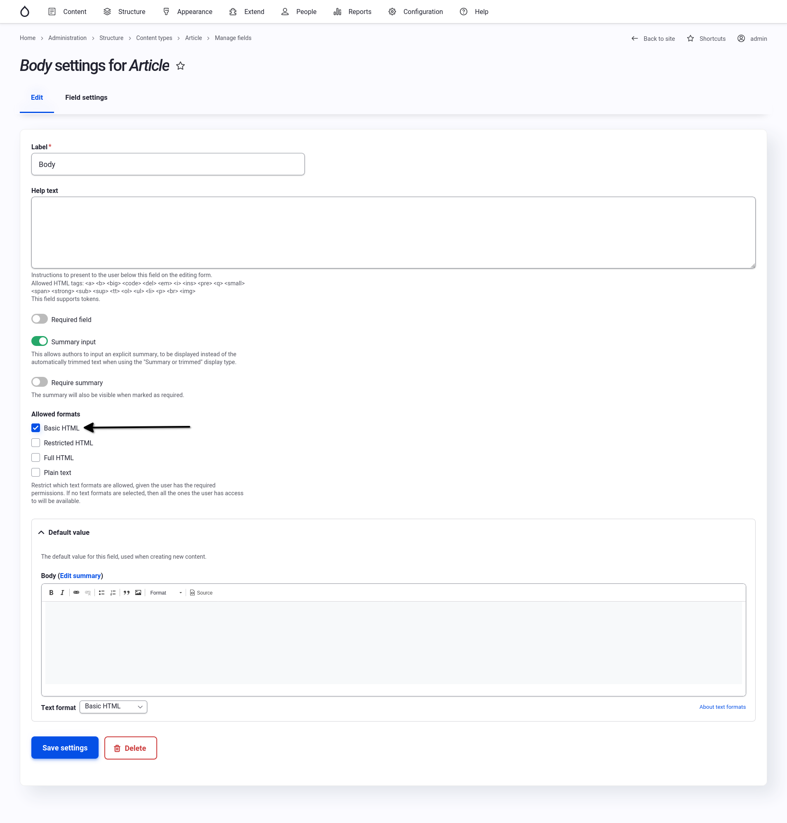Enable the Required field toggle
Viewport: 787px width, 823px height.
tap(40, 319)
